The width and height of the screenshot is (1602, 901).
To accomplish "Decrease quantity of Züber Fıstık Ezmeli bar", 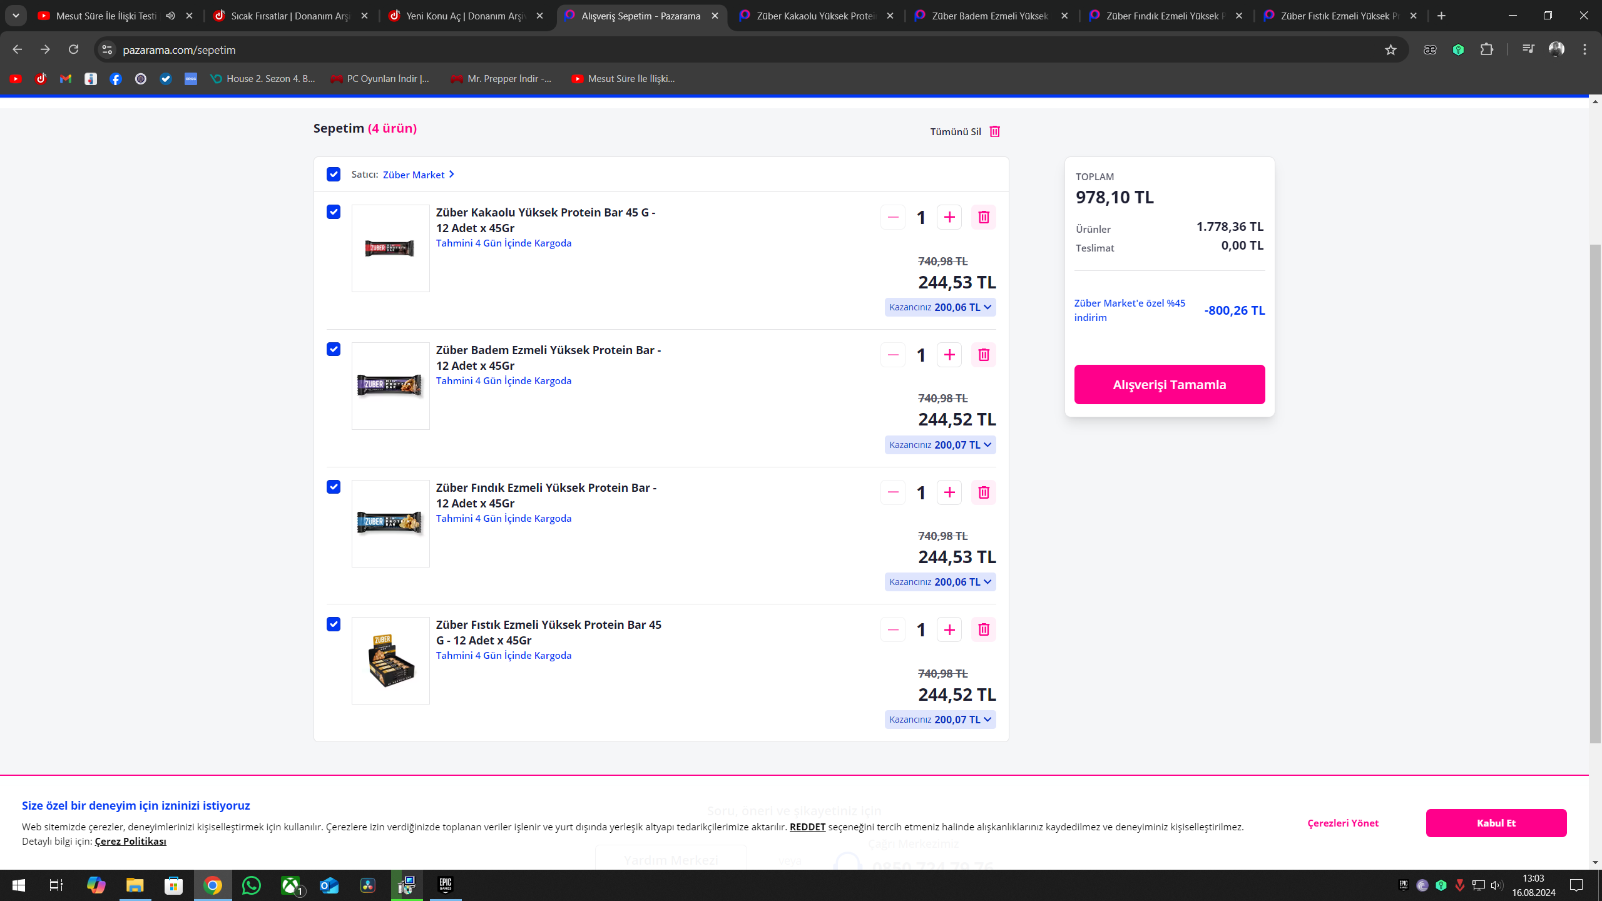I will 892,629.
